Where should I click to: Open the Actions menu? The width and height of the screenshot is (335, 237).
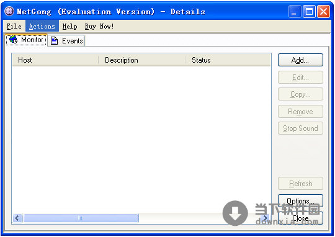(42, 26)
